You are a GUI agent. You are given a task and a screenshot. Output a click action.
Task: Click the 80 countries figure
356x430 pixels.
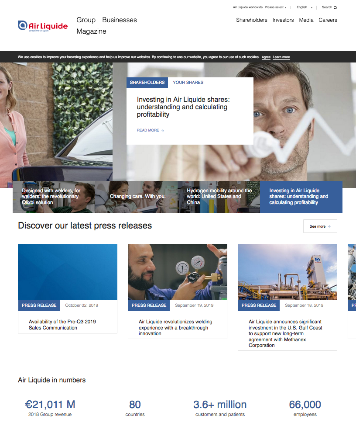click(135, 405)
